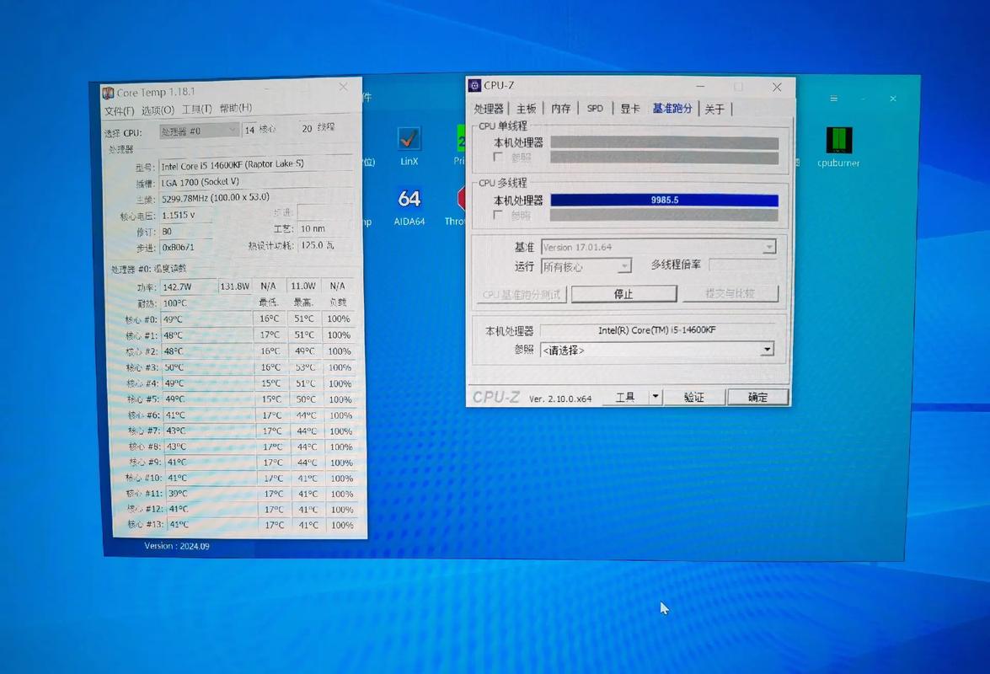The image size is (990, 674).
Task: Click the 多线程倍率 field
Action: pos(741,265)
